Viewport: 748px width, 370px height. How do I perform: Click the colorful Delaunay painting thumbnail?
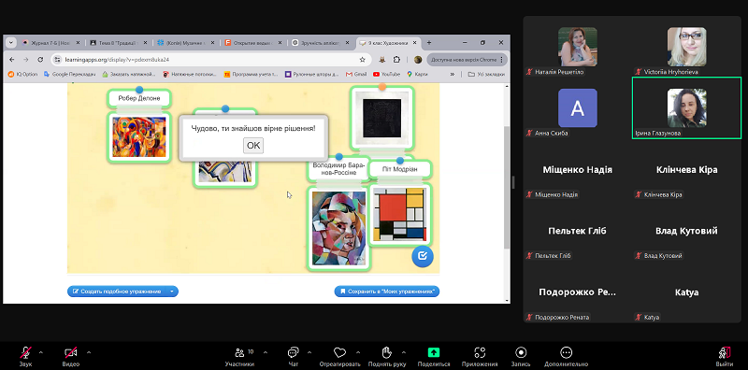(139, 137)
